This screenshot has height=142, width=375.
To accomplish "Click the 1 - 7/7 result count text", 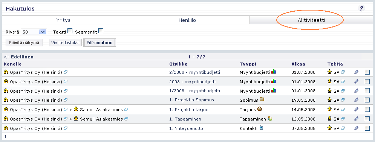I will click(197, 57).
